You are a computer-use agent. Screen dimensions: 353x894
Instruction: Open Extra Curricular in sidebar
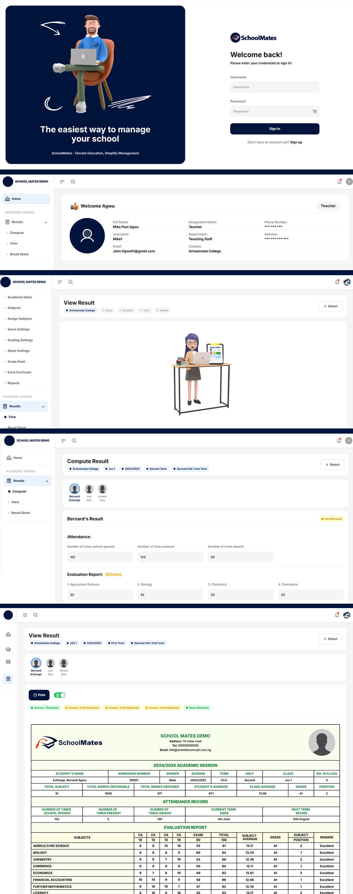(20, 372)
